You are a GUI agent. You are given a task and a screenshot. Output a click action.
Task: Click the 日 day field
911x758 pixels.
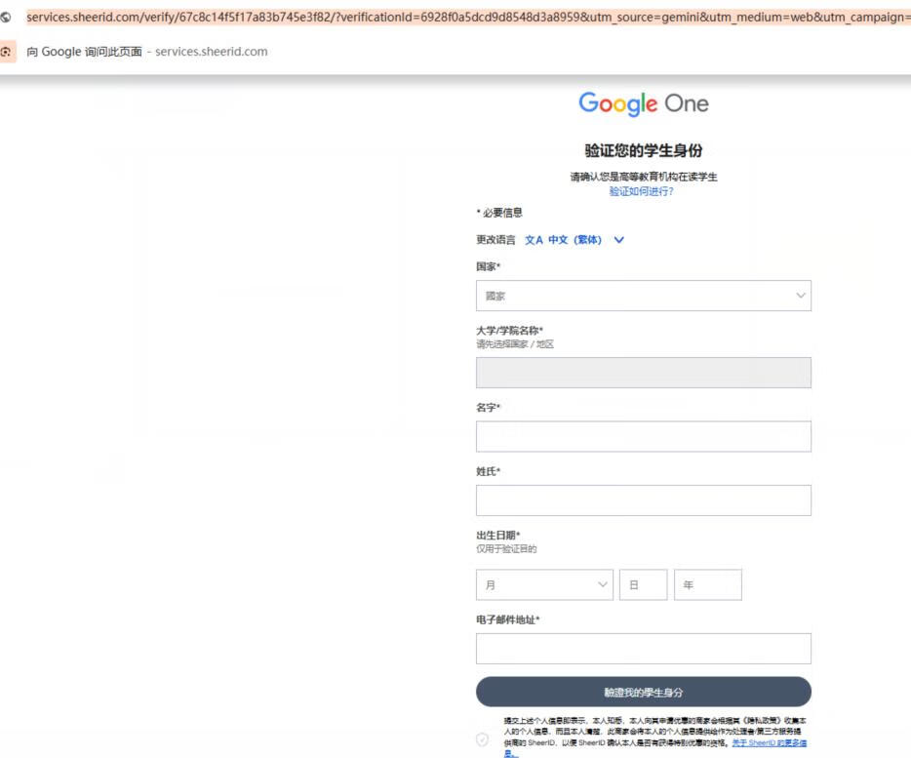tap(643, 585)
